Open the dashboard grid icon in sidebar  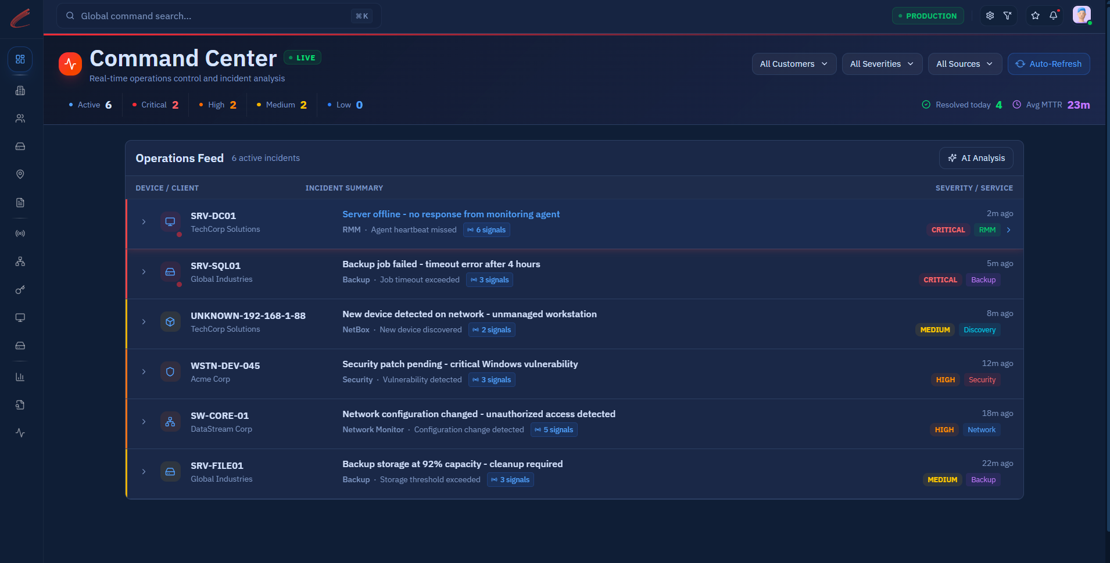coord(20,59)
